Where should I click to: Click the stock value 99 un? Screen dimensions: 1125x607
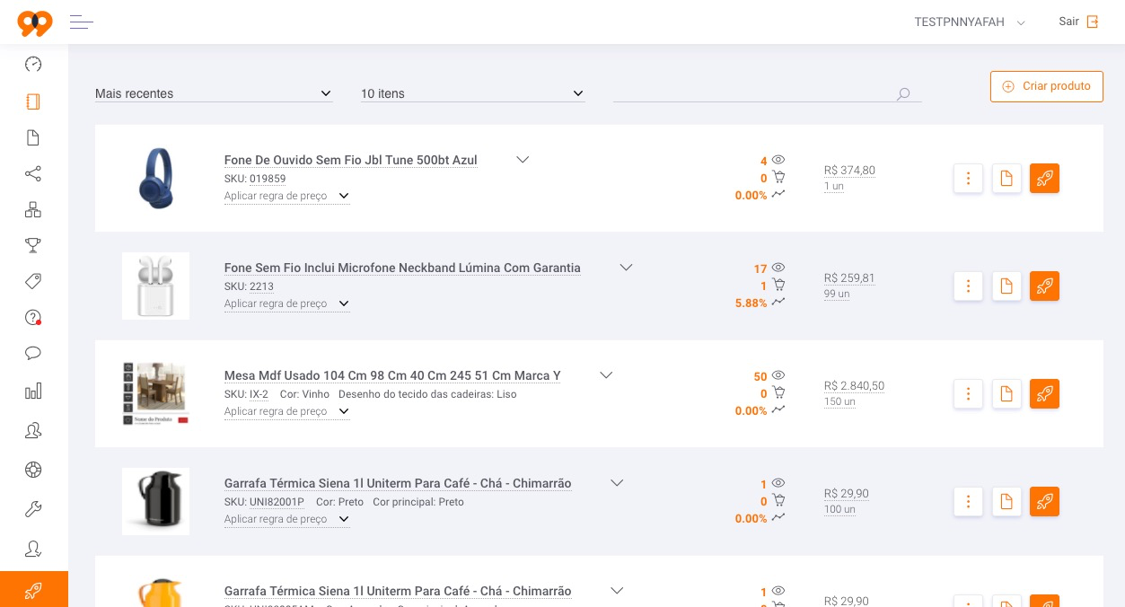pos(837,294)
